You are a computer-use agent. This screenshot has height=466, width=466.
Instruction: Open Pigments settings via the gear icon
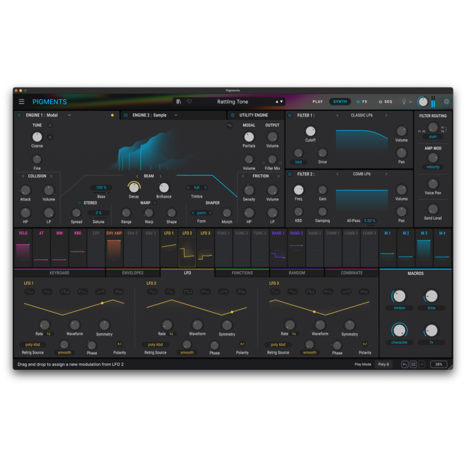(x=446, y=101)
